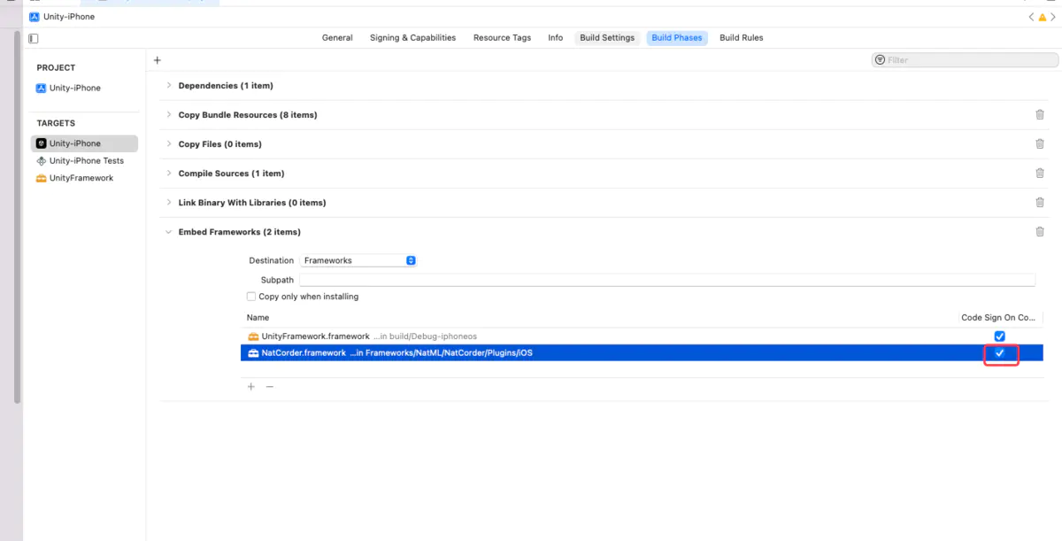Viewport: 1062px width, 541px height.
Task: Select the Build Phases tab
Action: click(677, 38)
